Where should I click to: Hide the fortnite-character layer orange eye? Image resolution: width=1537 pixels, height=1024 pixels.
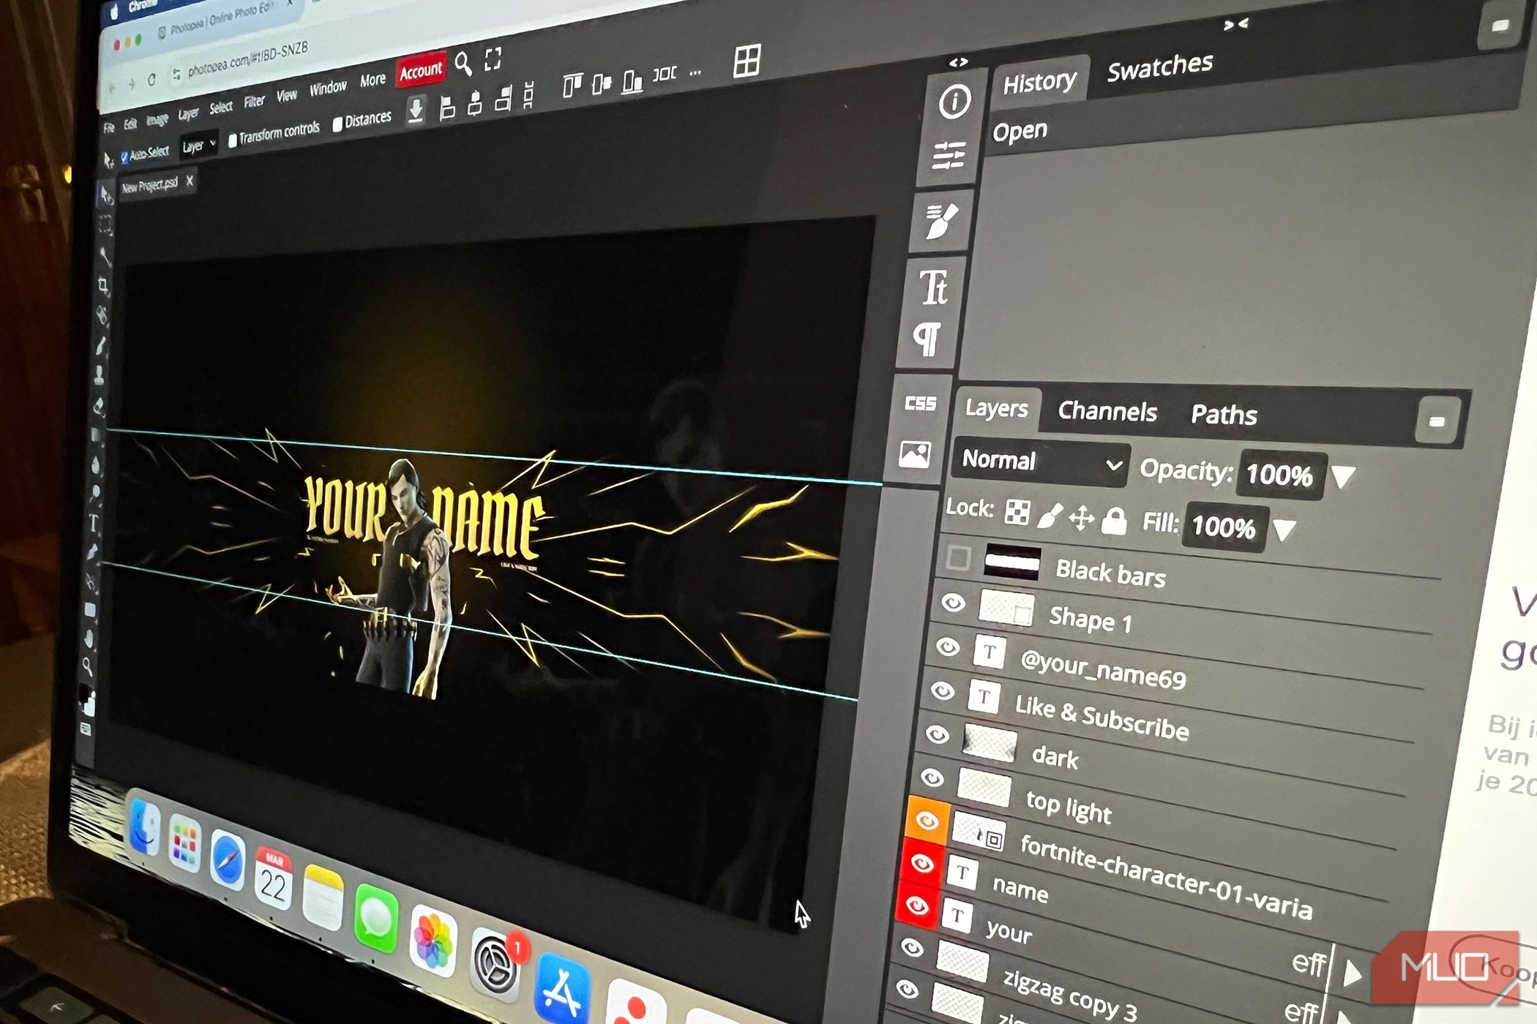coord(927,820)
